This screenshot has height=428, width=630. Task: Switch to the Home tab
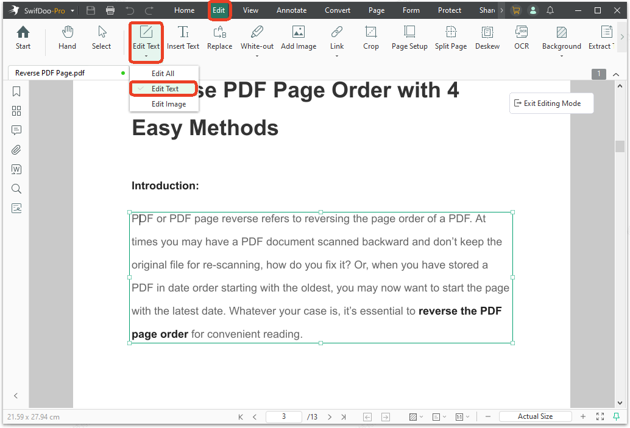click(x=185, y=10)
